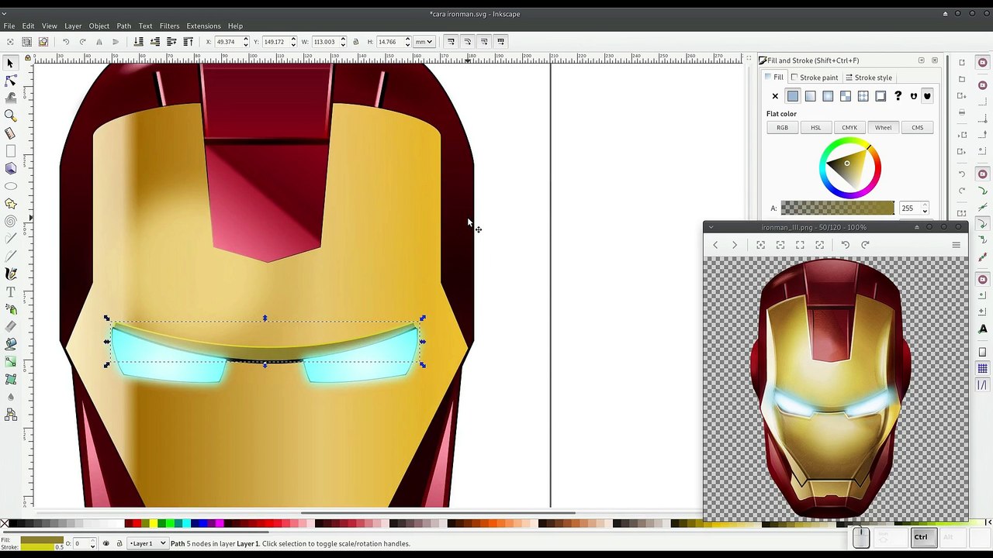Increase alpha value 255 stepper
Image resolution: width=993 pixels, height=558 pixels.
coord(925,205)
